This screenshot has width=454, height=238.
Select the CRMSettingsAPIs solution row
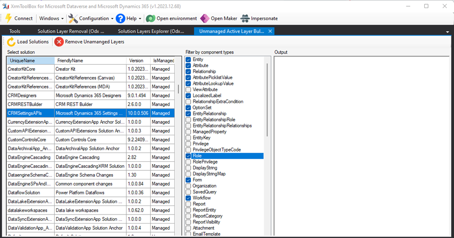coord(91,113)
